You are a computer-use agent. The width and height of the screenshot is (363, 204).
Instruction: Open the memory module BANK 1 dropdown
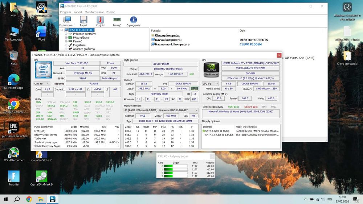point(161,110)
